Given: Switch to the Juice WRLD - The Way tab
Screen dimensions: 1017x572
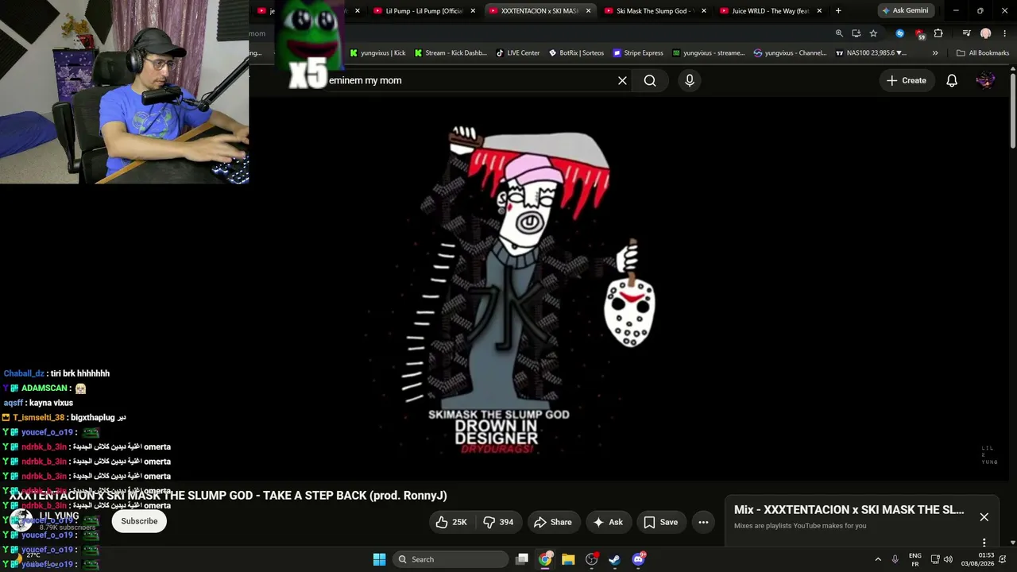Looking at the screenshot, I should pos(771,11).
